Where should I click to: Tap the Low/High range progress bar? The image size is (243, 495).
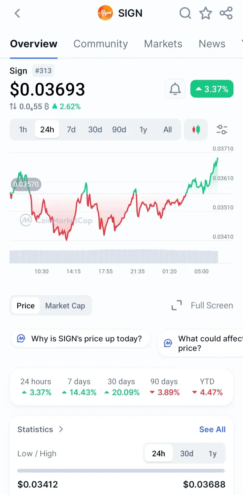coord(121,471)
